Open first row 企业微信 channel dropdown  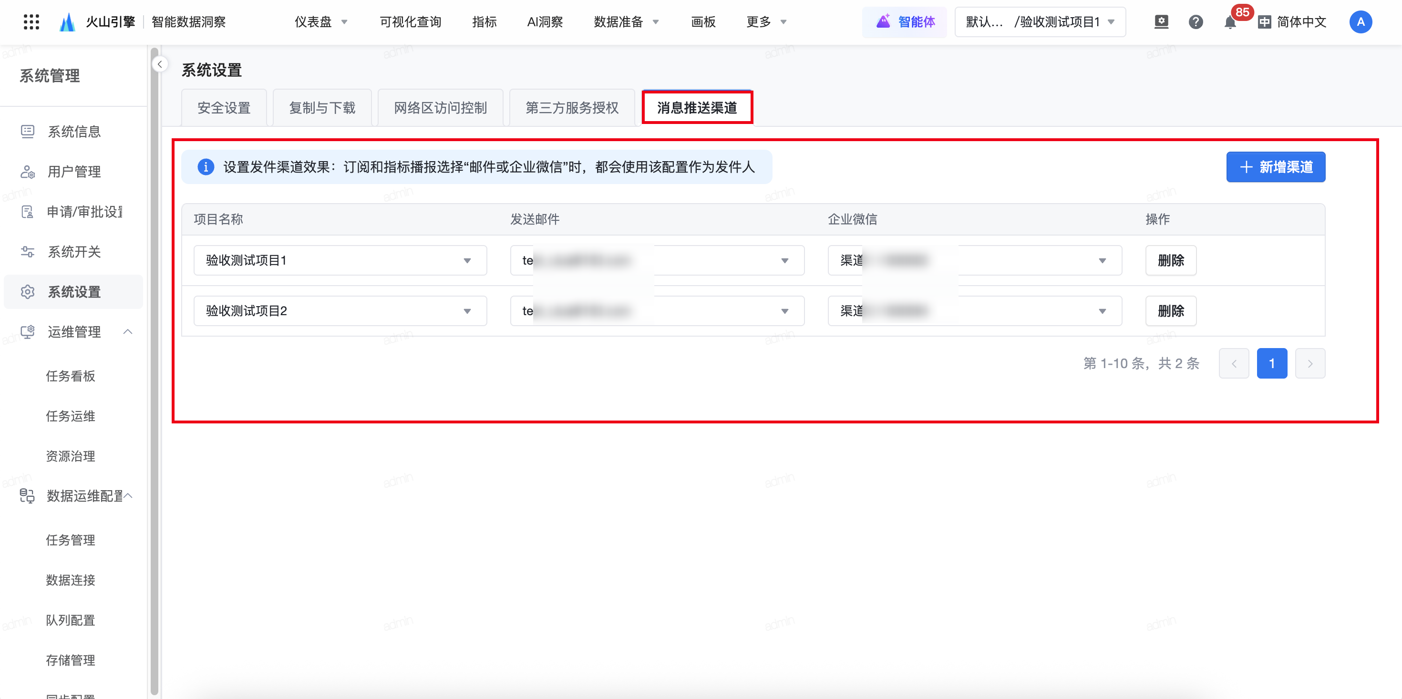pos(974,260)
